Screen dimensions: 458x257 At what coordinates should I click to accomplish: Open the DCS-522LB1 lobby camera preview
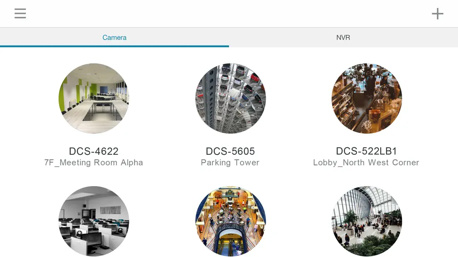tap(367, 98)
